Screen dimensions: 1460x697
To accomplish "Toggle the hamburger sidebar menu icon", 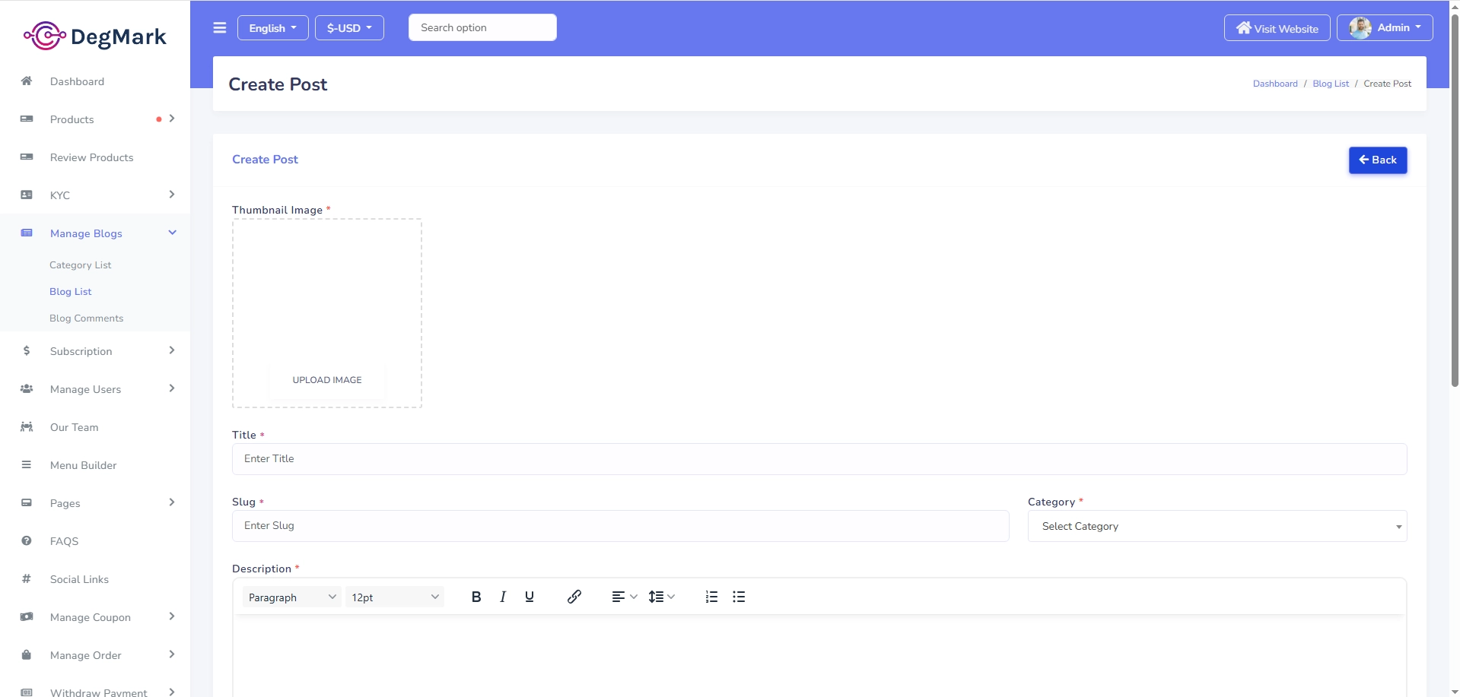I will pos(220,28).
